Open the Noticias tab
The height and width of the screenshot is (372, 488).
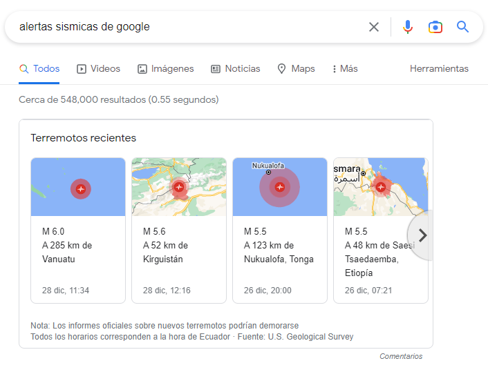point(236,69)
